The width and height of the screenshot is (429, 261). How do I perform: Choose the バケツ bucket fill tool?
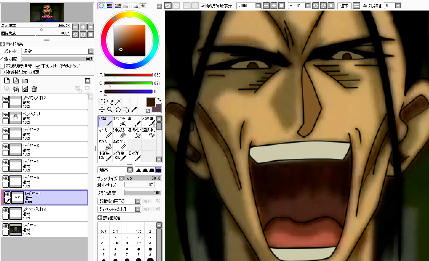[x=105, y=145]
